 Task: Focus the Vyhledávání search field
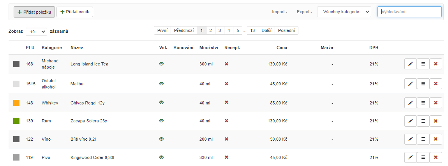pos(409,12)
